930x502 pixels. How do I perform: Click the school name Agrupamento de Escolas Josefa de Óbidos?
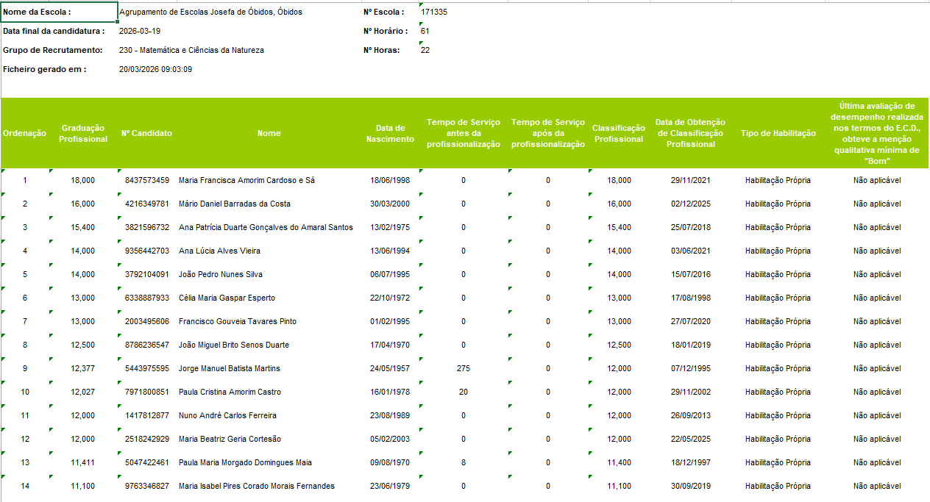click(x=210, y=12)
